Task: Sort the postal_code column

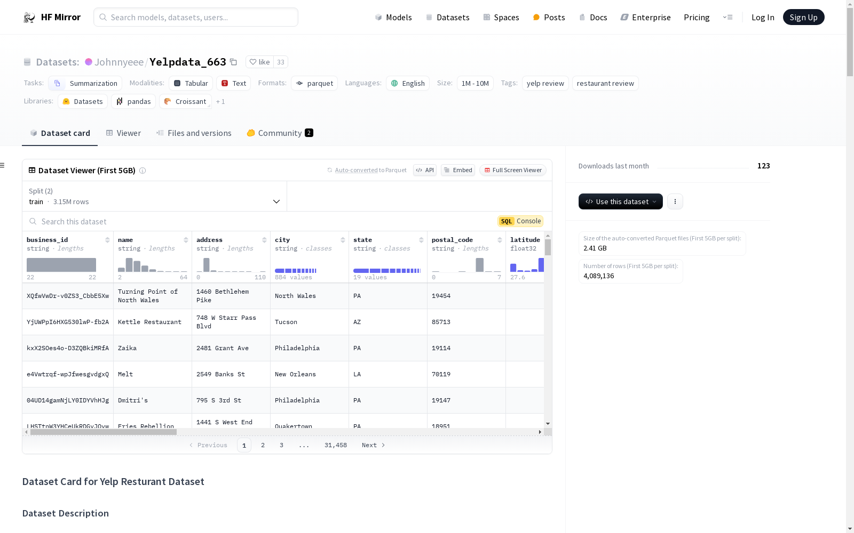Action: (500, 240)
